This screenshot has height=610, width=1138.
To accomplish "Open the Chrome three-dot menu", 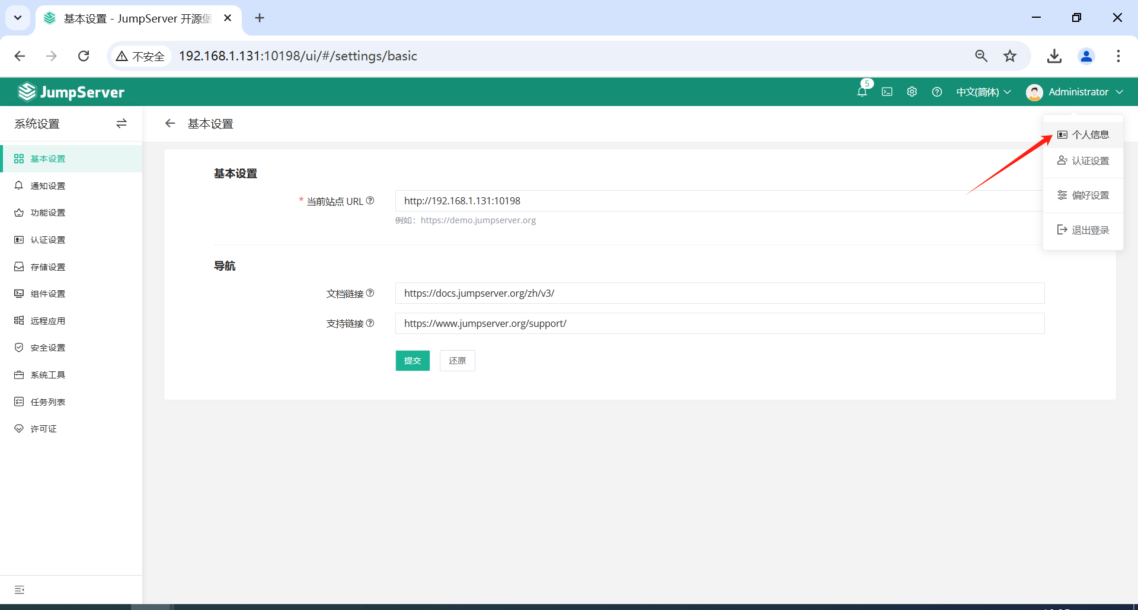I will (x=1118, y=56).
